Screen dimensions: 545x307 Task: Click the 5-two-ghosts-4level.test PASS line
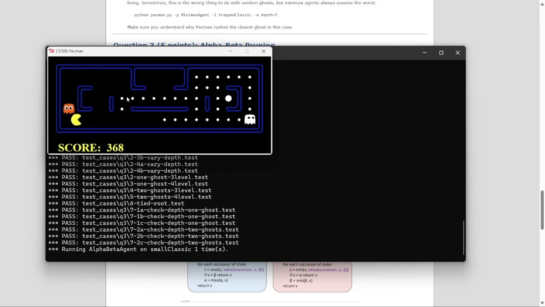[x=130, y=197]
